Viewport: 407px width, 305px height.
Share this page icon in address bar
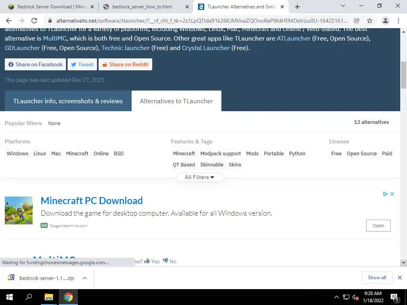tap(357, 21)
